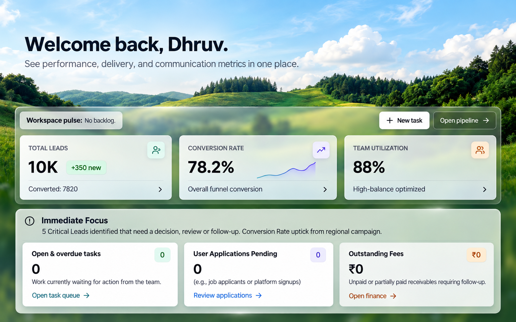Click the Overall funnel conversion text

[x=225, y=189]
